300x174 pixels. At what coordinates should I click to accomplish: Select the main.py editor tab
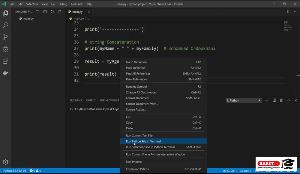click(x=79, y=12)
